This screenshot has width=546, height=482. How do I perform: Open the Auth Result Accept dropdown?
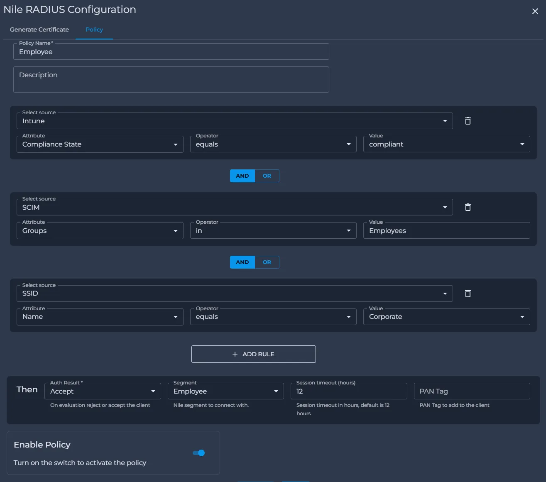(103, 391)
